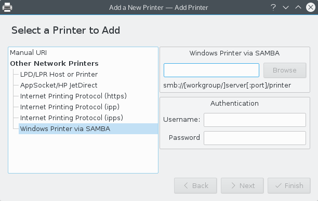Close the Add Printer dialog

tap(311, 7)
